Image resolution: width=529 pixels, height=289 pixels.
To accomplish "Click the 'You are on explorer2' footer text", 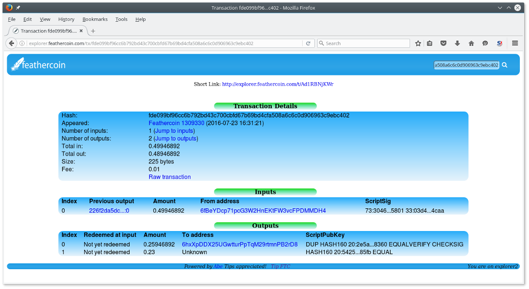I will (x=493, y=266).
